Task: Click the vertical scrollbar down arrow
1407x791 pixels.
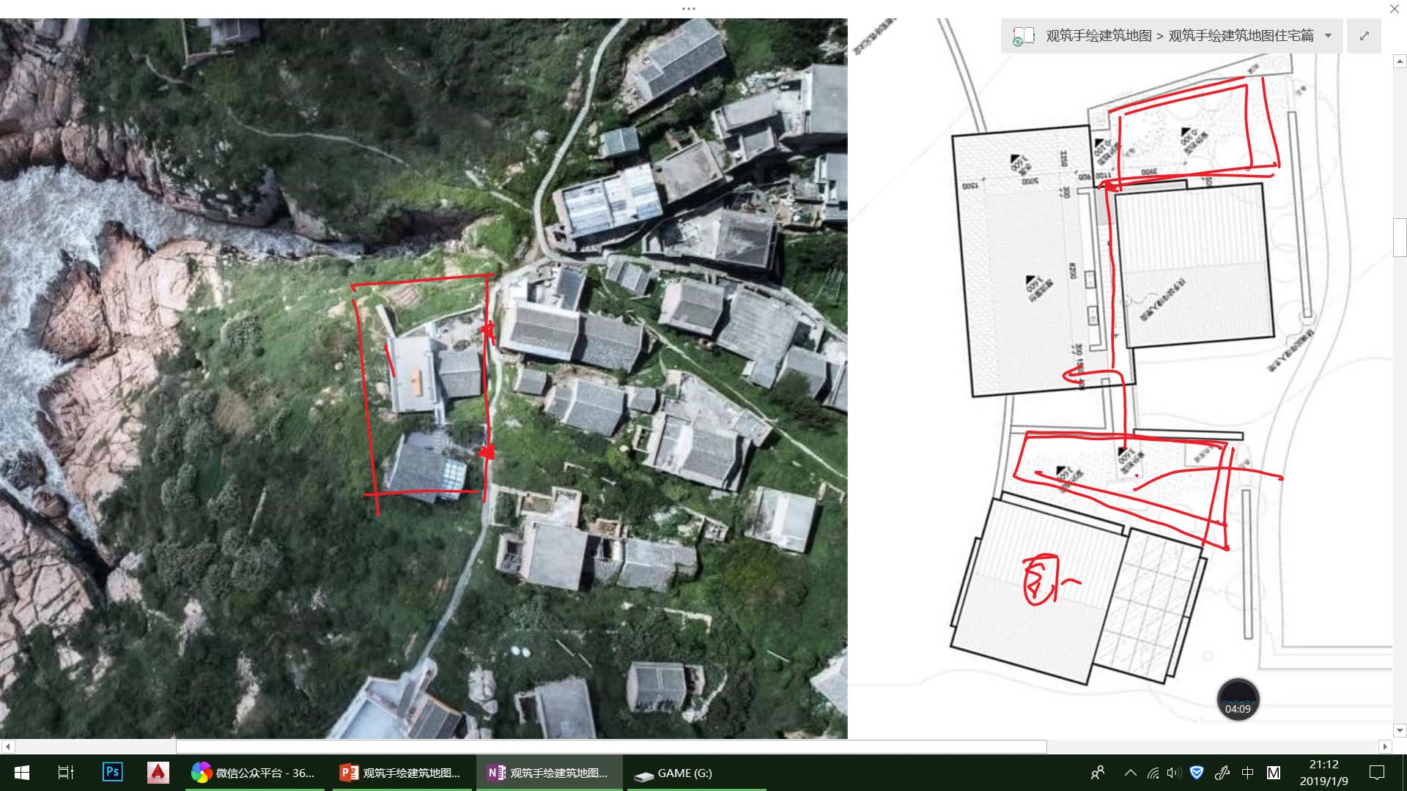Action: click(x=1399, y=730)
